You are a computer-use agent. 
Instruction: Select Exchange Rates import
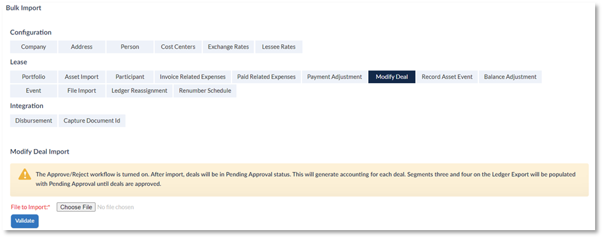[228, 47]
